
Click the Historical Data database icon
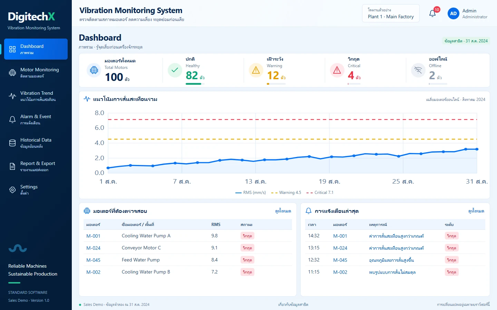12,143
